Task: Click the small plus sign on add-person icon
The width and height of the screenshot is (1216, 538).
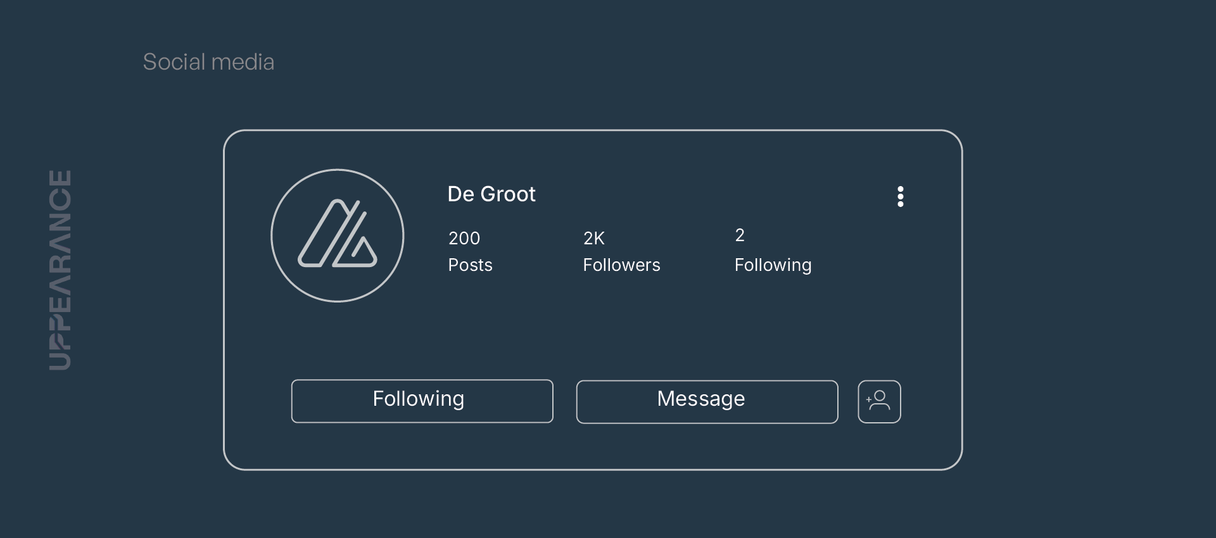Action: point(869,399)
